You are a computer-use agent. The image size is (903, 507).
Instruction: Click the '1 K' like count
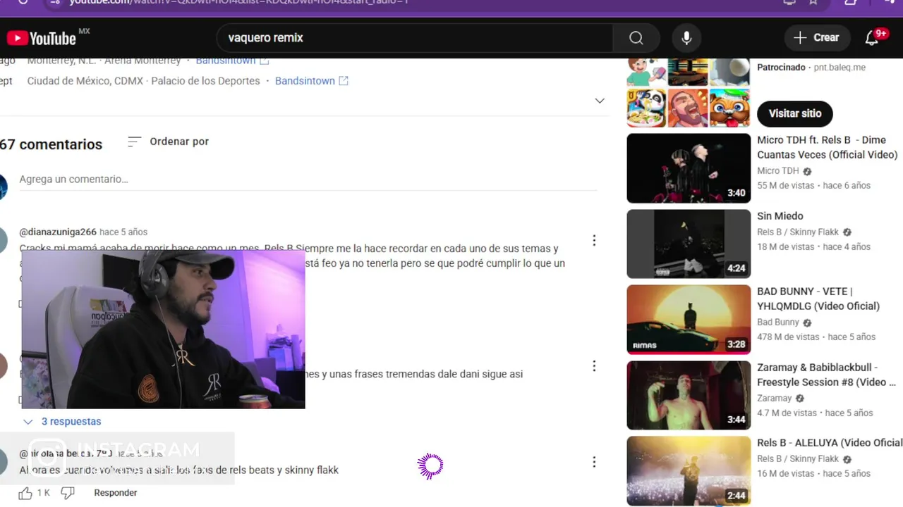coord(44,493)
